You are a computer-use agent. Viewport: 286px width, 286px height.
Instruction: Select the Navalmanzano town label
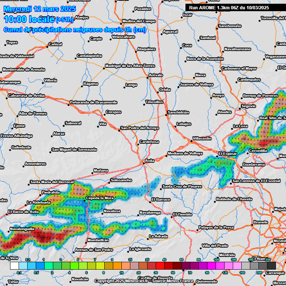[238, 49]
